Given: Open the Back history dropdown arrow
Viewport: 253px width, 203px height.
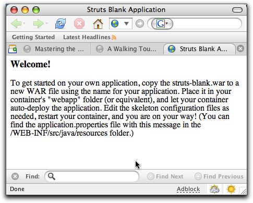Looking at the screenshot, I should 25,23.
